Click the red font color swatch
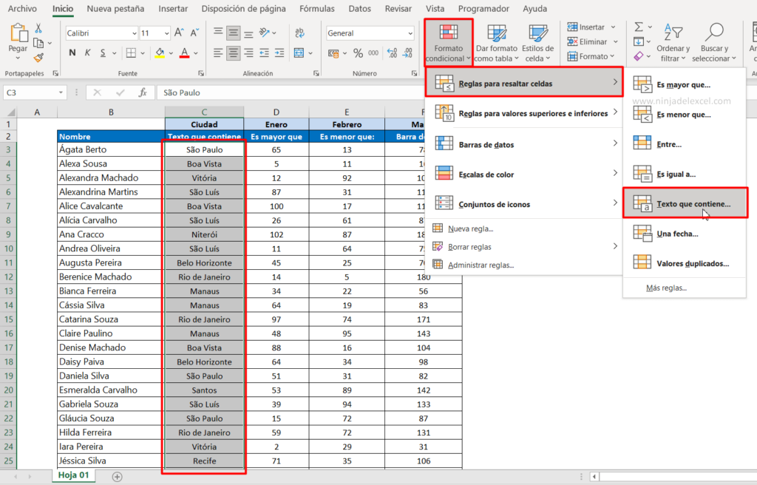 click(x=185, y=54)
